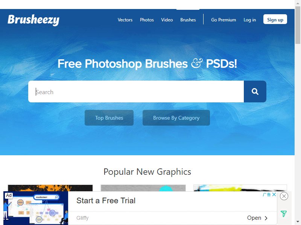Focus the Search input field

136,91
